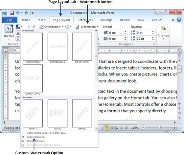Select Custom Watermark menu option

36,137
